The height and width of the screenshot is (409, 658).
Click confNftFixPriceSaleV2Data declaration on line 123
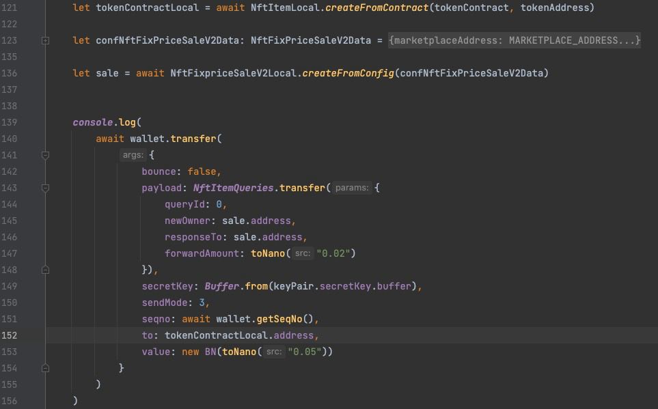click(x=167, y=40)
